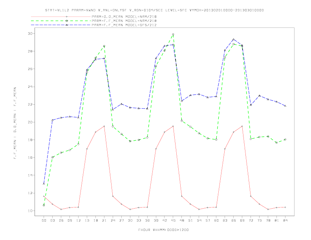
Task: Click y-axis tick label 14
Action: 30,175
